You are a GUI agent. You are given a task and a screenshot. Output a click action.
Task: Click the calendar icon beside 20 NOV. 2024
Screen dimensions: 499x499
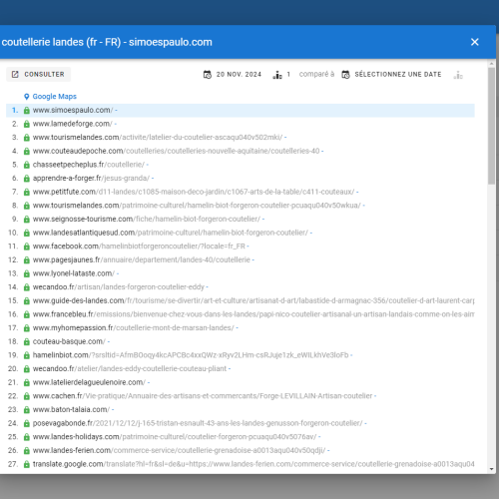click(208, 75)
